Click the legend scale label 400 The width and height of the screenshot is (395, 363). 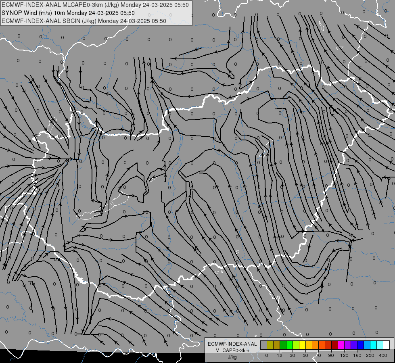[383, 355]
